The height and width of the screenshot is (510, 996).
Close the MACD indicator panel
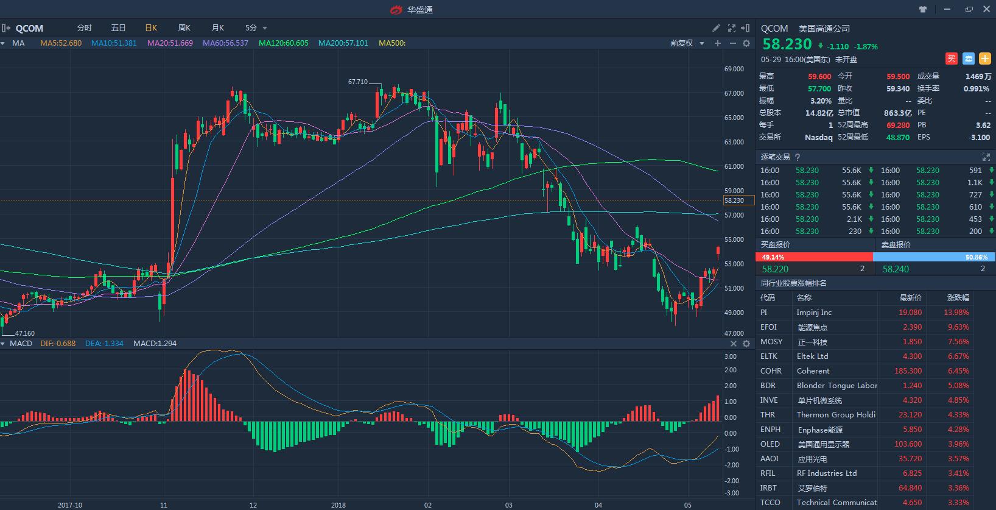734,344
